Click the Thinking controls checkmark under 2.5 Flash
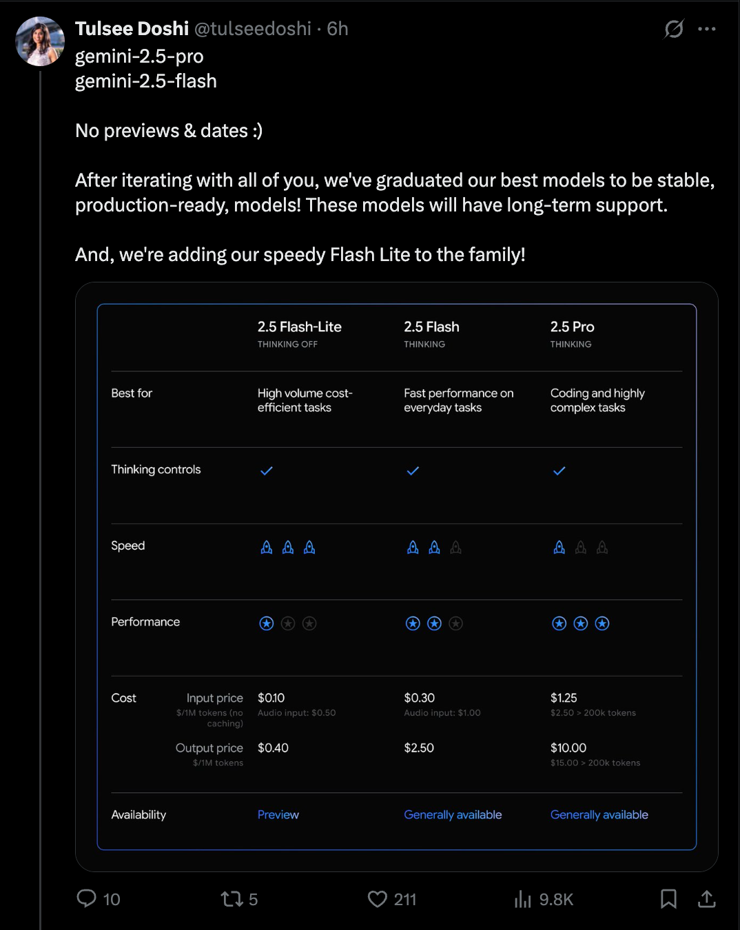The height and width of the screenshot is (930, 740). [413, 471]
